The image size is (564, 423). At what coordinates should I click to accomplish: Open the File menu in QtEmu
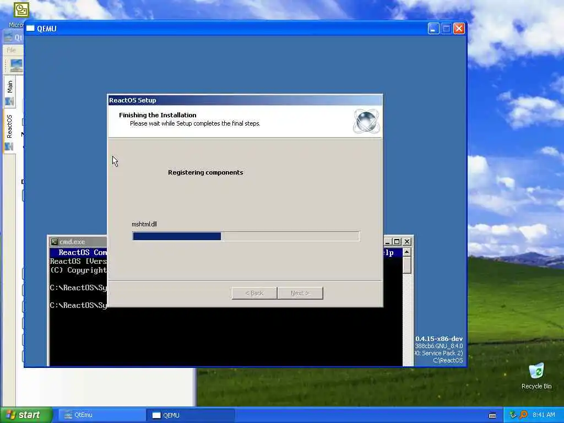[x=11, y=50]
